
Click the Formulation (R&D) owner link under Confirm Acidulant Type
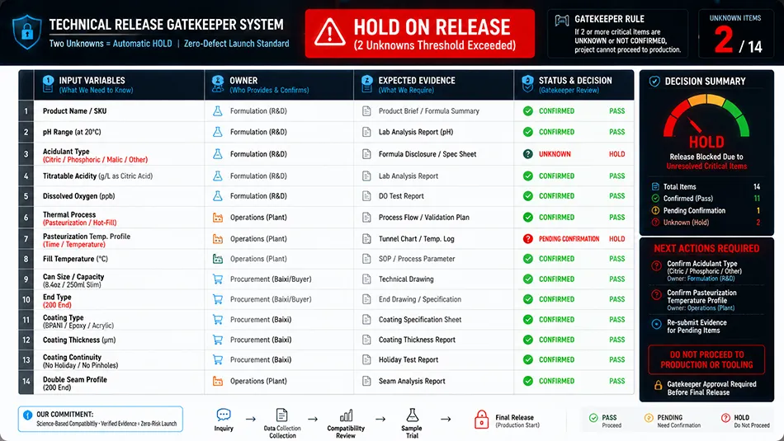click(711, 279)
